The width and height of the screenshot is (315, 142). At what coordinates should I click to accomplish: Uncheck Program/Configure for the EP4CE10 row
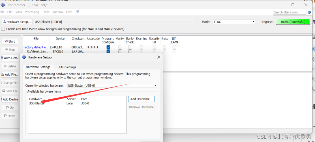(x=108, y=47)
